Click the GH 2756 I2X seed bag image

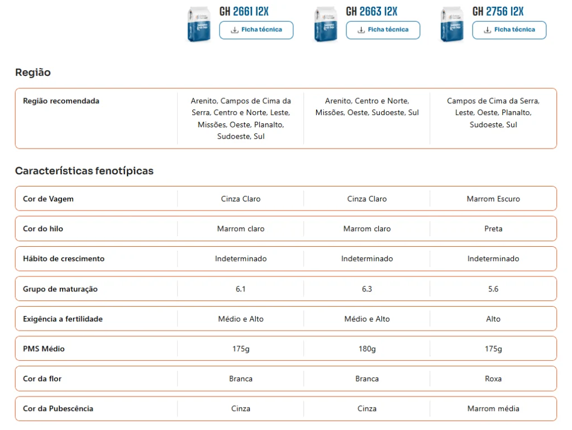[x=452, y=24]
